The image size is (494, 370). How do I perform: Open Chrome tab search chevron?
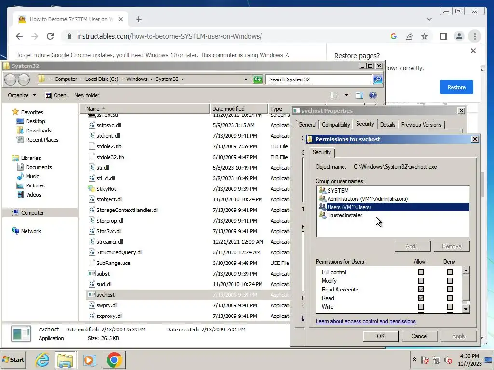coord(429,19)
